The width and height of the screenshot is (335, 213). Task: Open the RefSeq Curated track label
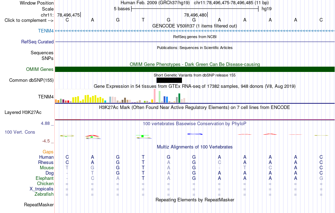click(x=37, y=42)
